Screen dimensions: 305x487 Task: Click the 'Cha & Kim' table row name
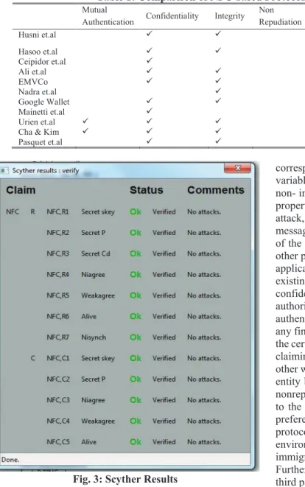38,132
